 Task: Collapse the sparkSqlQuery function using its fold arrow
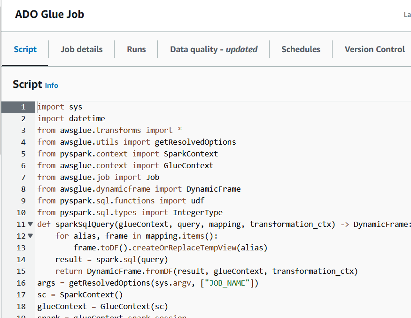[30, 224]
